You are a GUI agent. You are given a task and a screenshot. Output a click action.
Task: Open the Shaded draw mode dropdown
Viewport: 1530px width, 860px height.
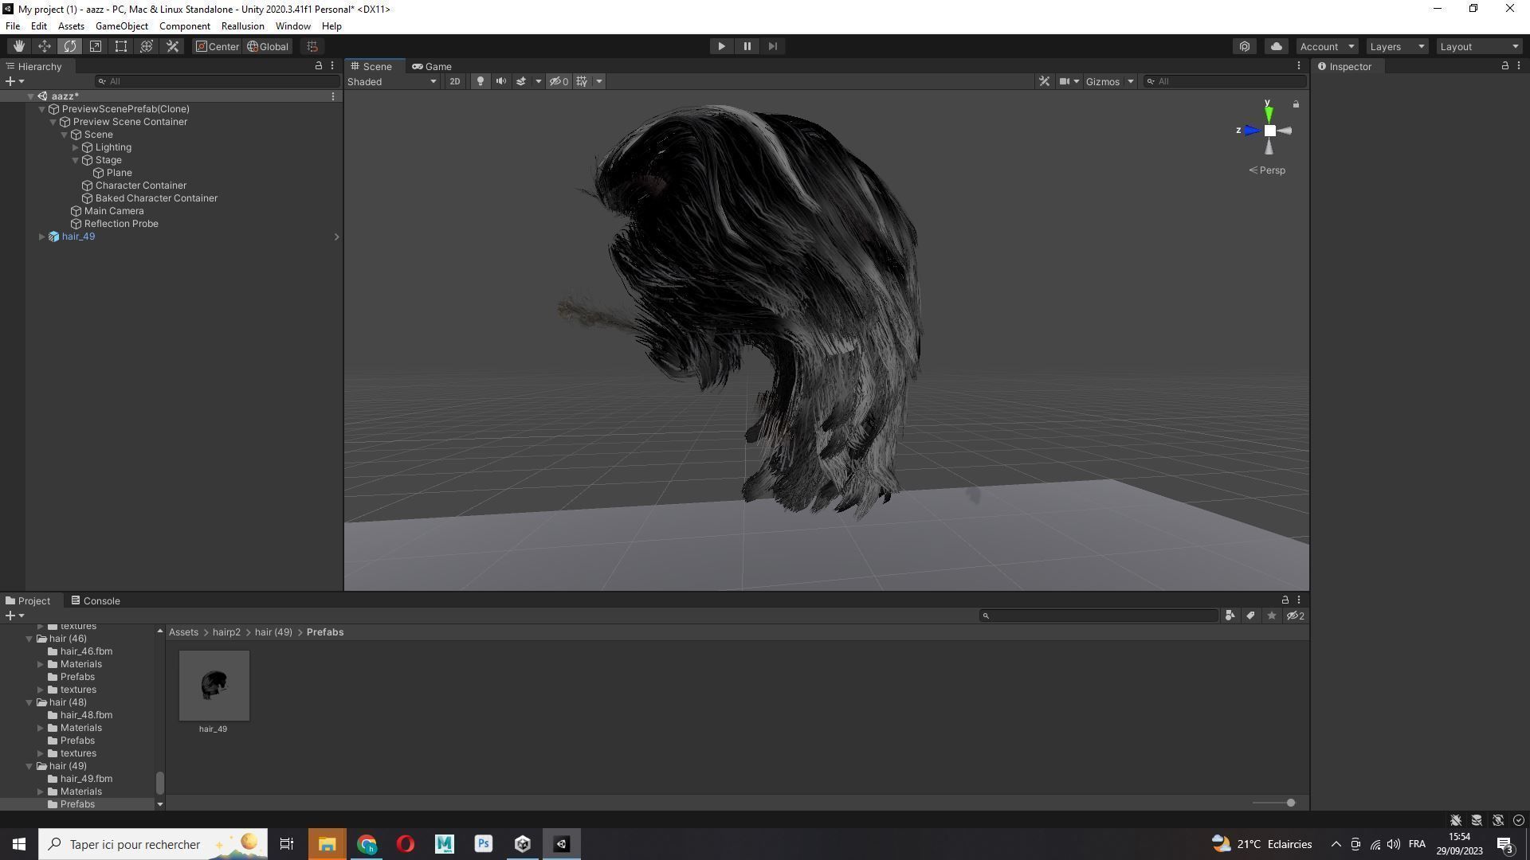pyautogui.click(x=392, y=81)
